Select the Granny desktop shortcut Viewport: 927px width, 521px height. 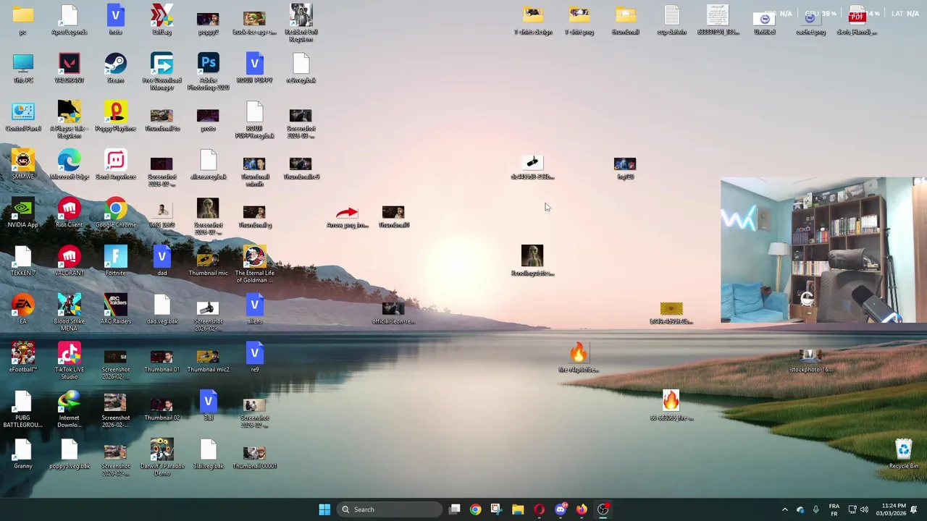23,454
